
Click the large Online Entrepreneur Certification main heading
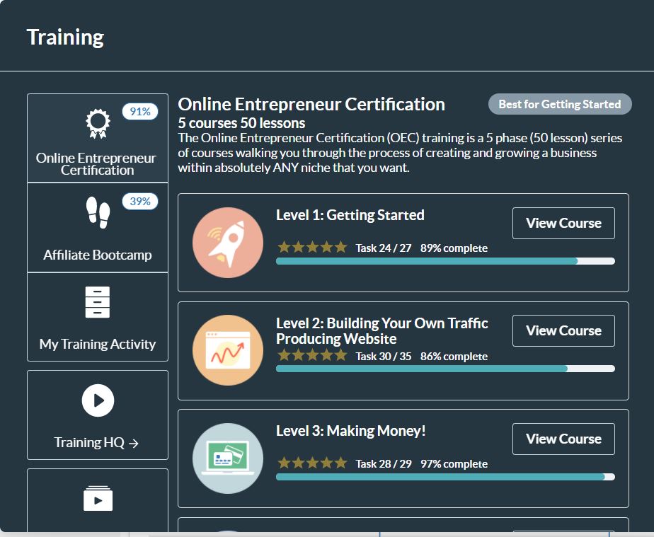311,104
